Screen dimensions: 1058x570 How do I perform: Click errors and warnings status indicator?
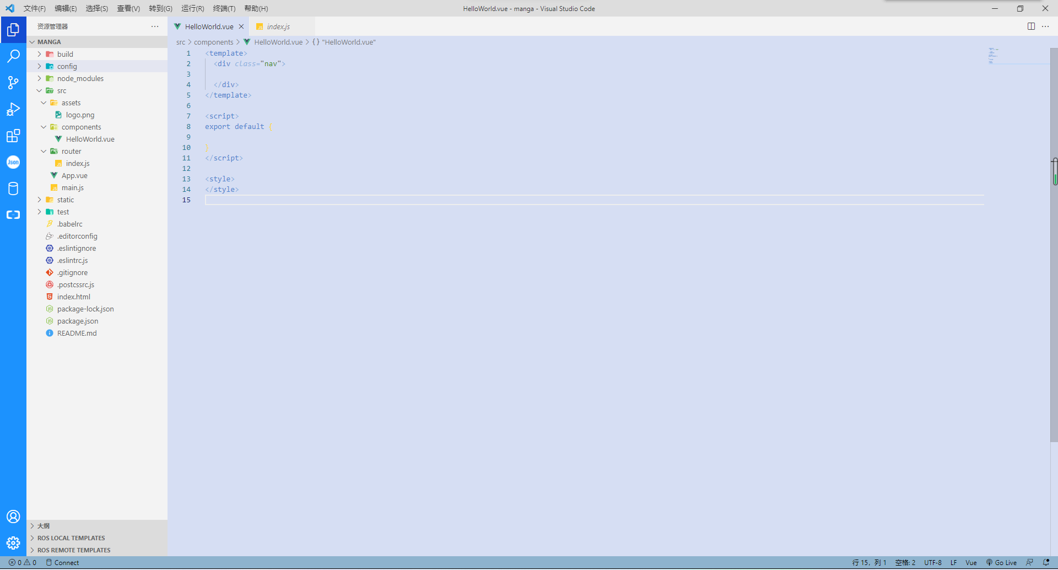[x=23, y=563]
